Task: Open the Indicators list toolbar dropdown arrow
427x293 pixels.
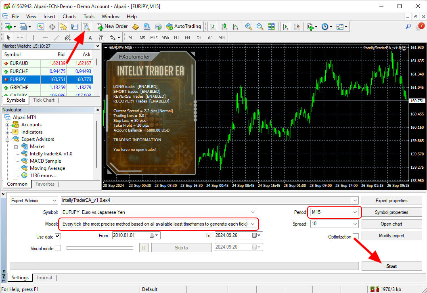Action: [316, 26]
